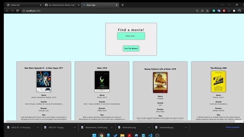Screen dimensions: 244x137
Task: Open a new browser tab
Action: (123, 5)
